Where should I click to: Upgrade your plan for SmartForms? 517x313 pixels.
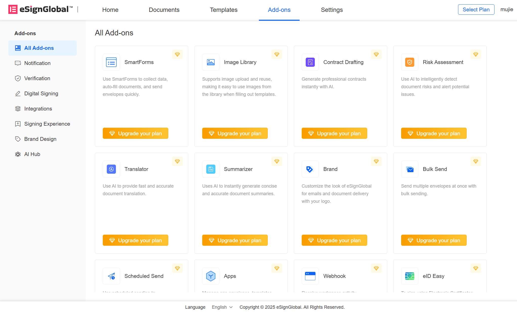click(135, 133)
